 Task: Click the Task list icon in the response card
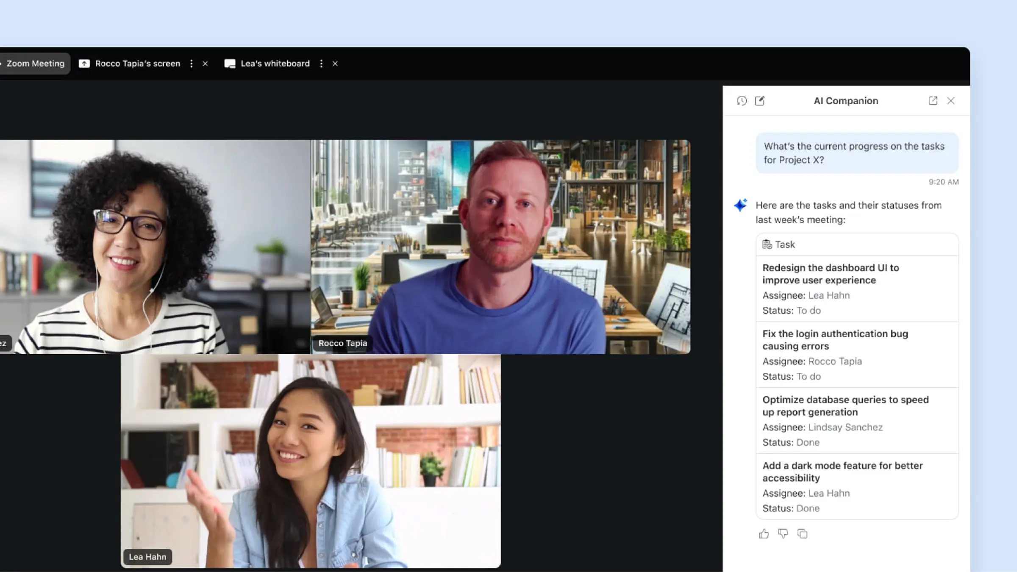pyautogui.click(x=767, y=244)
